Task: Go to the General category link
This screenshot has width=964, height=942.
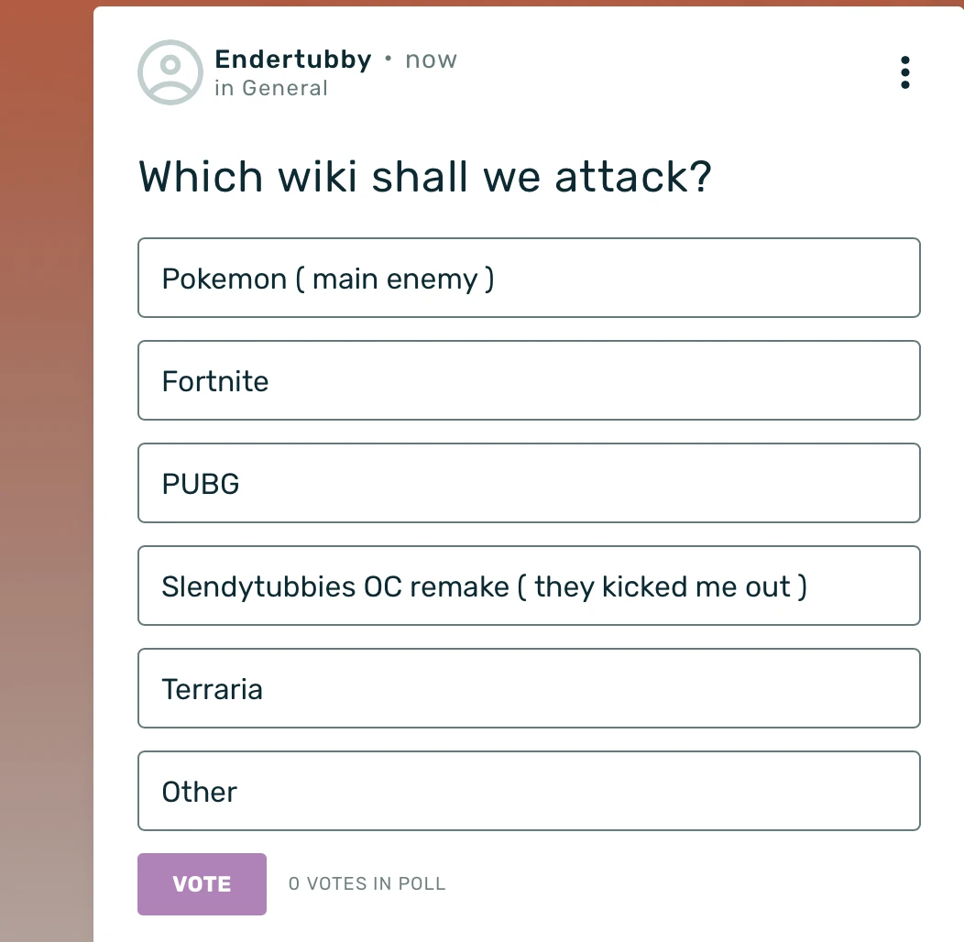Action: coord(284,88)
